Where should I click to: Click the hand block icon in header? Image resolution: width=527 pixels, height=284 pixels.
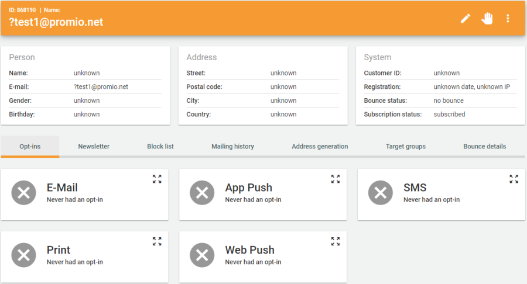487,19
